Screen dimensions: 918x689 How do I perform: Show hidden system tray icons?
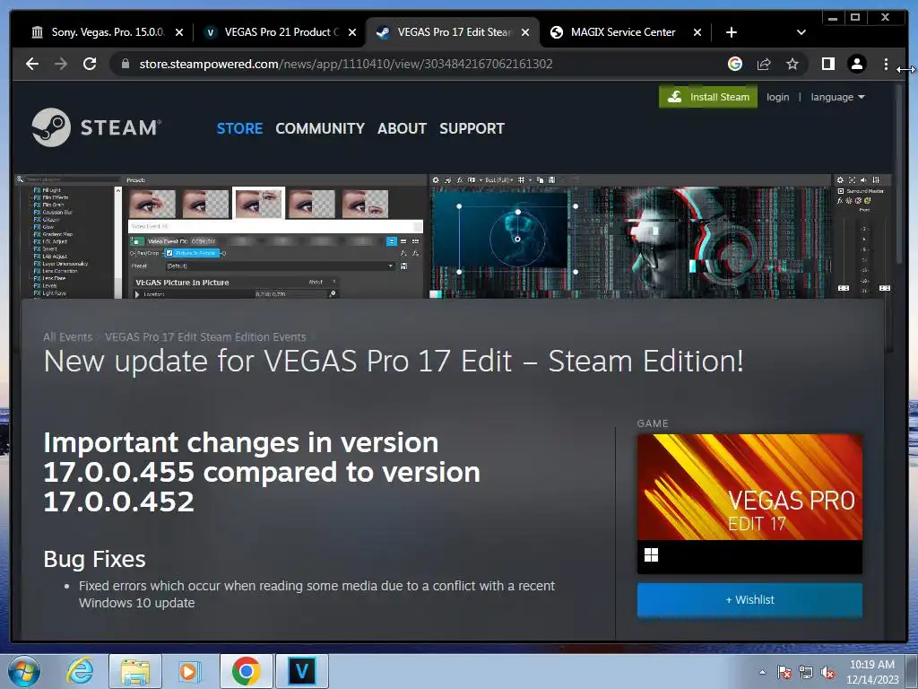pyautogui.click(x=762, y=672)
